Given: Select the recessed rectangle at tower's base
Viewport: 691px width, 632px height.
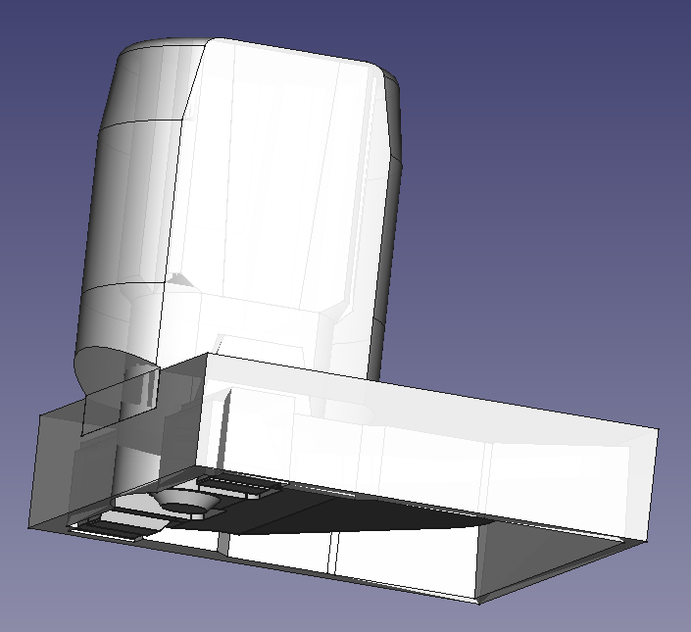Looking at the screenshot, I should point(265,345).
